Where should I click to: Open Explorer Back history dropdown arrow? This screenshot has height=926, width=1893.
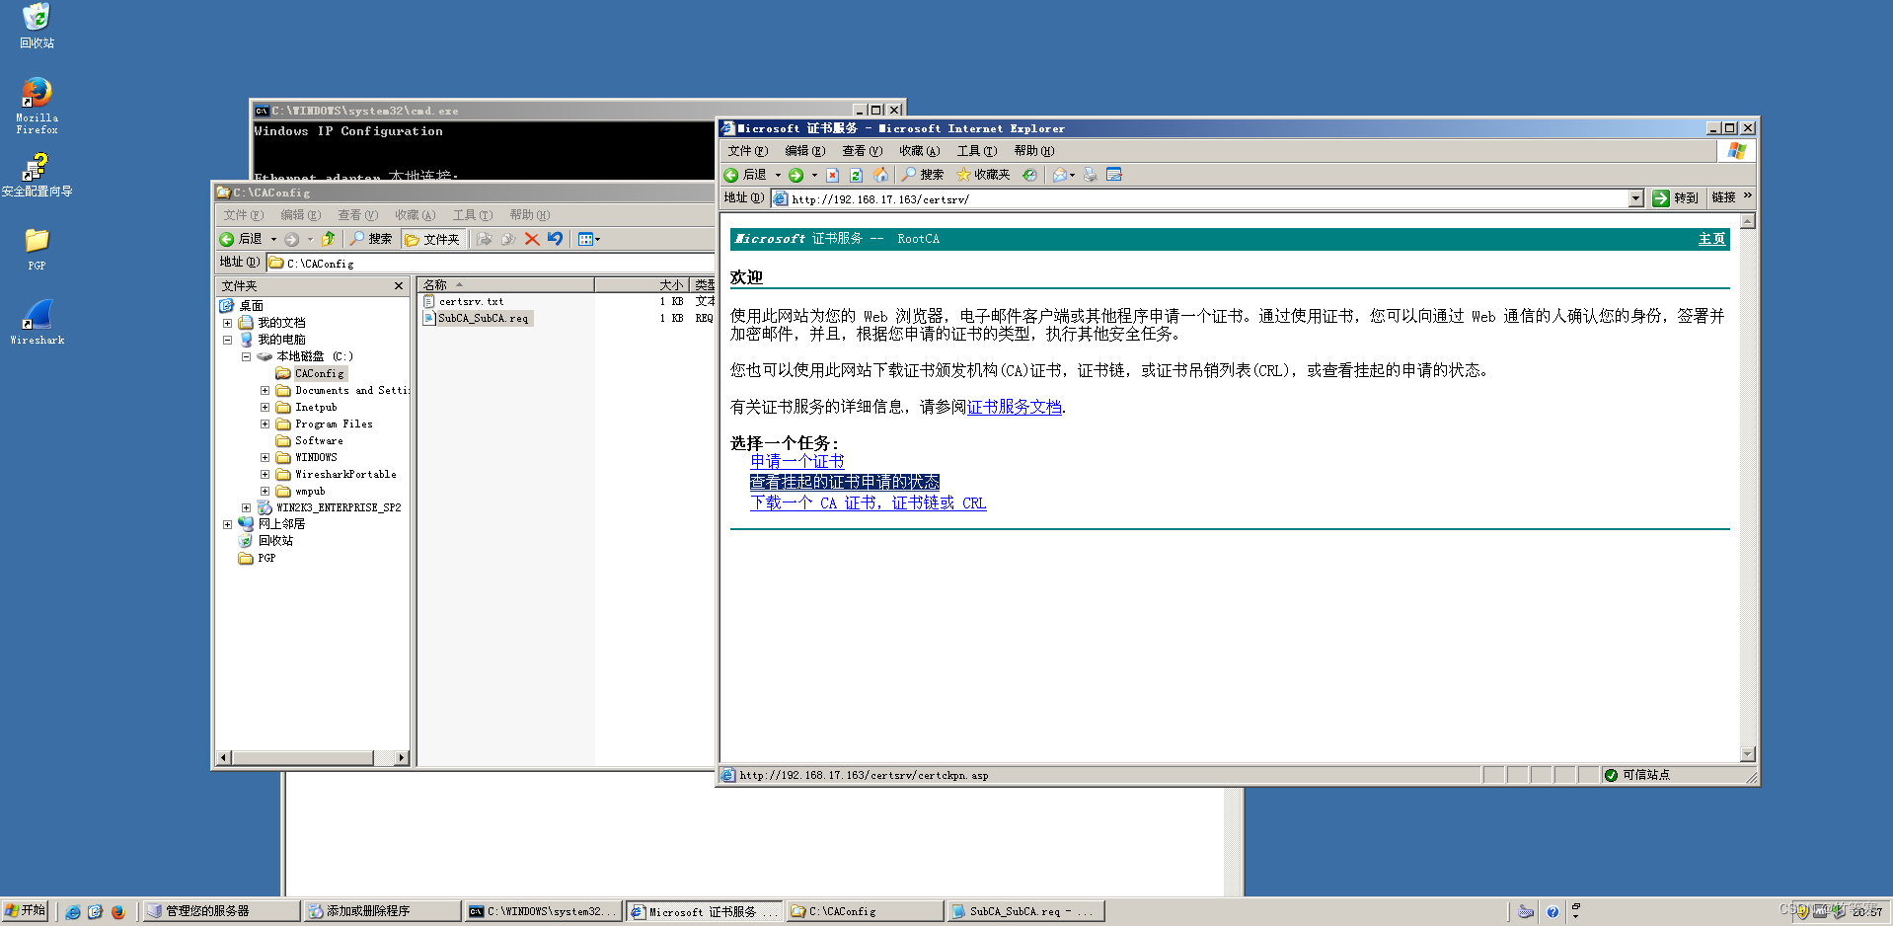273,239
